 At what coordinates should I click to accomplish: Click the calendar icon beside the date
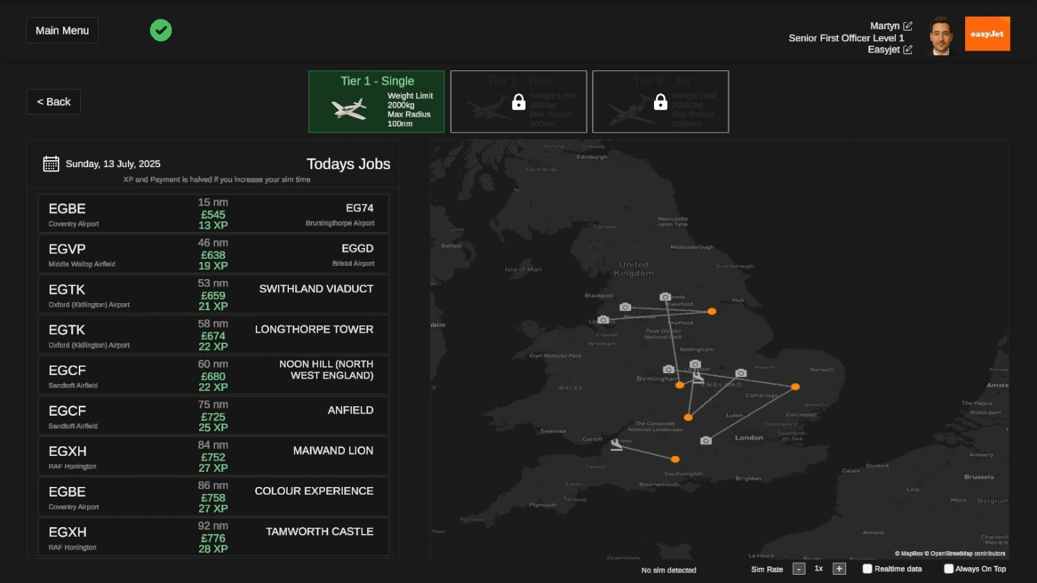tap(51, 164)
